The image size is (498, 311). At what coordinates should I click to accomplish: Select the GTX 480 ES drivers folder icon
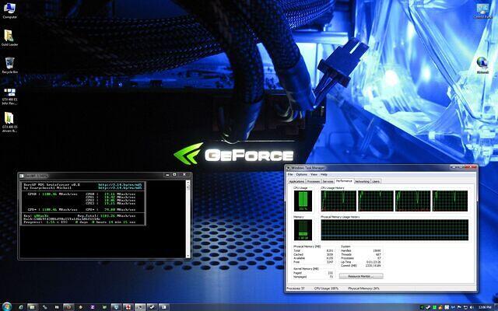[9, 122]
